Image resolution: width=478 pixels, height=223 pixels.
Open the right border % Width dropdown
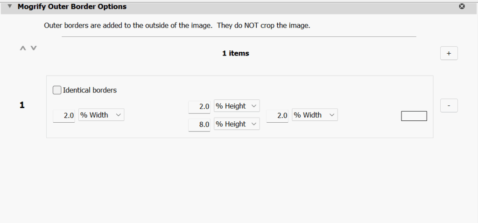pyautogui.click(x=314, y=115)
